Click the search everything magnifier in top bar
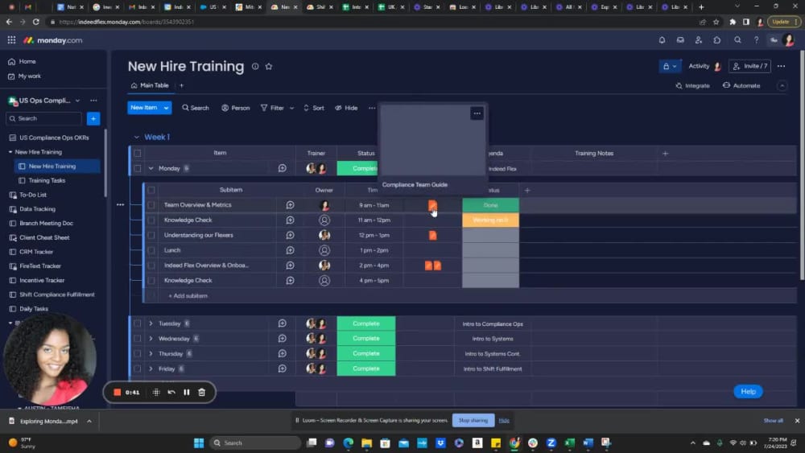Screen dimensions: 805x453 coord(737,40)
